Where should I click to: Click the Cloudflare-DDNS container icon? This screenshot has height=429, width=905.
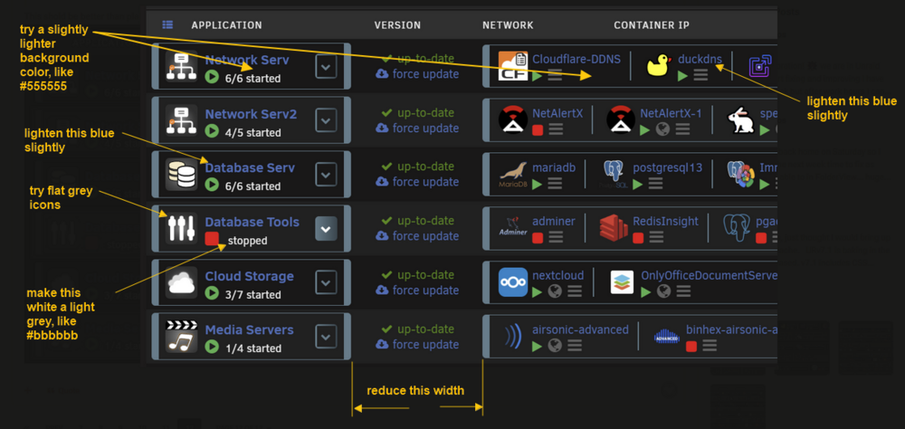(x=512, y=66)
